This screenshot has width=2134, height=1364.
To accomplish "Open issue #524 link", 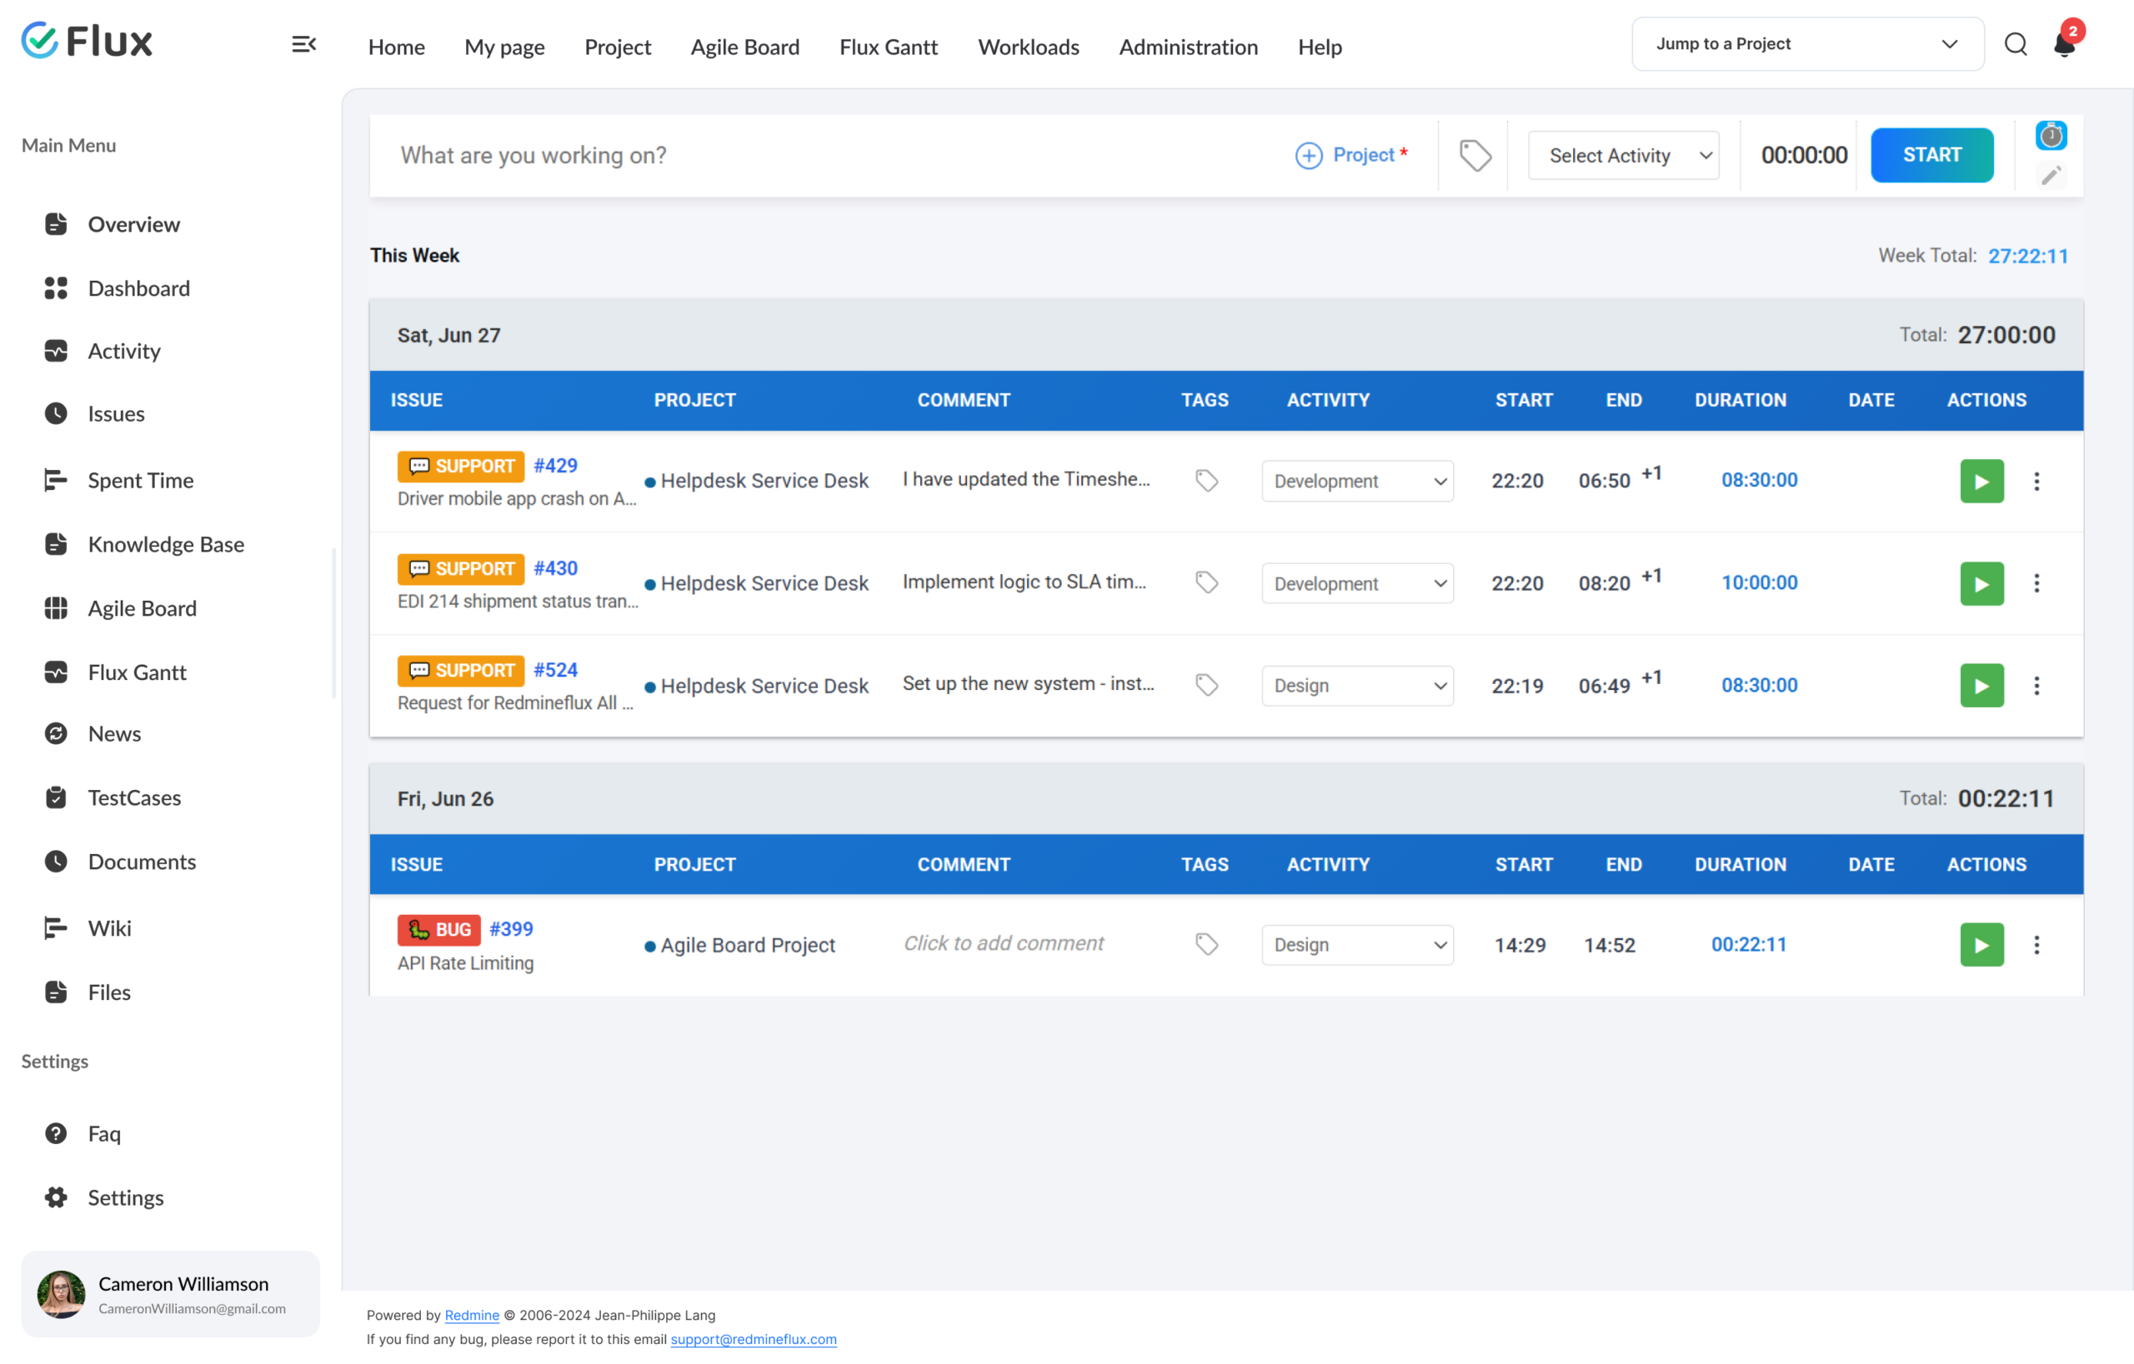I will (555, 671).
